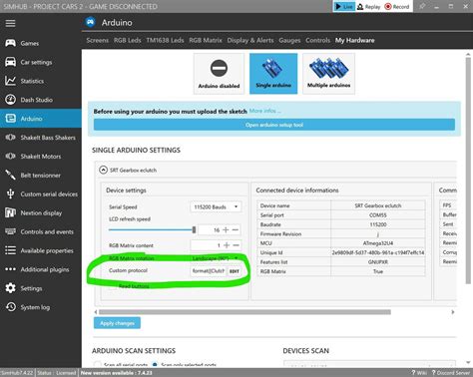Adjust LCD refresh speed slider

[x=152, y=229]
